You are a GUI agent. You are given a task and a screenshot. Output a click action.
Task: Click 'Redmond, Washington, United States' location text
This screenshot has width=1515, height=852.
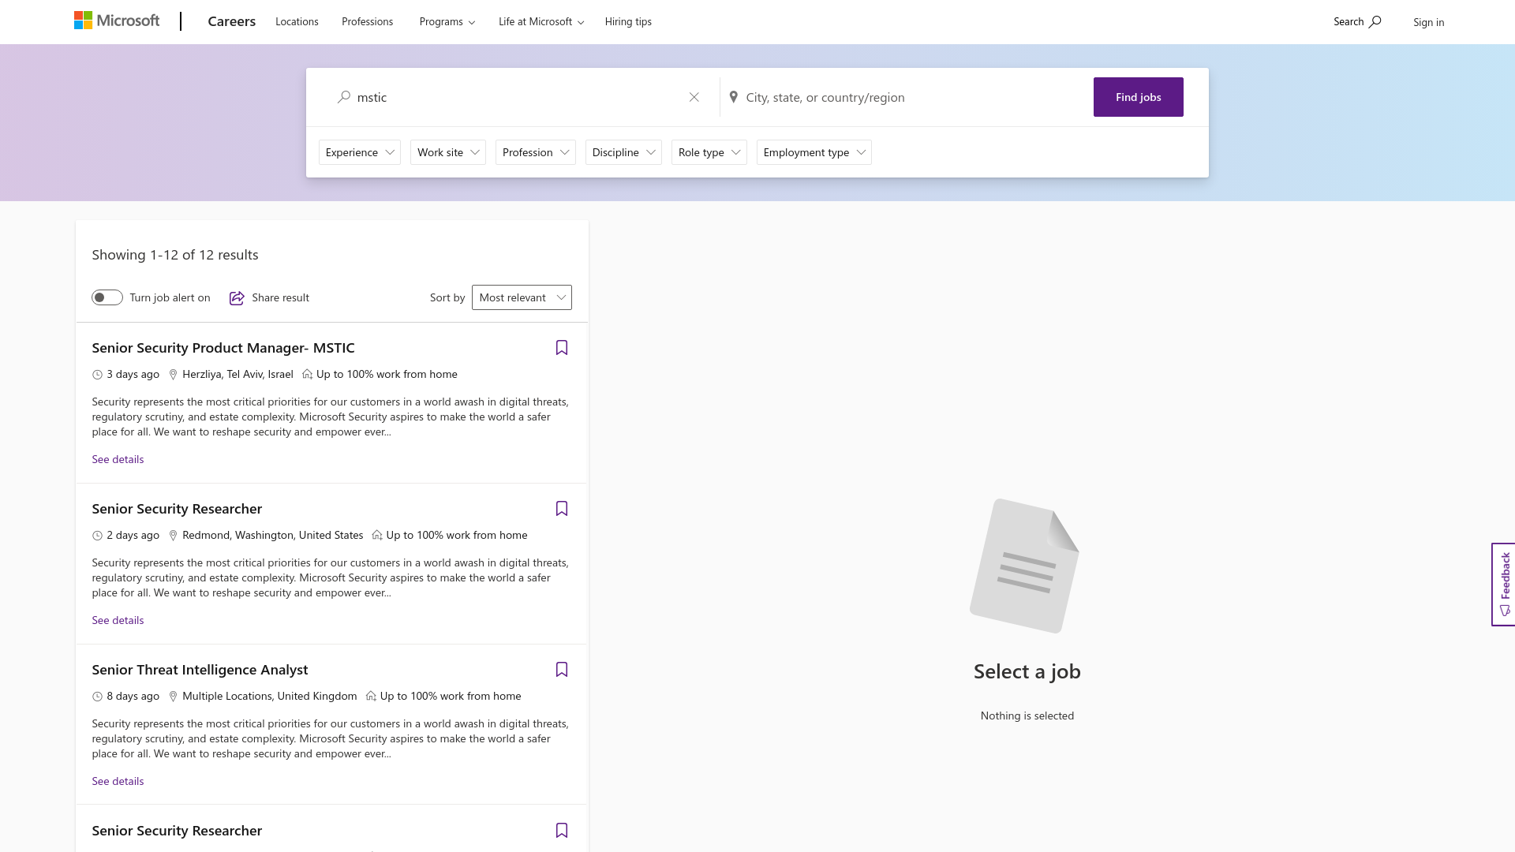coord(272,535)
